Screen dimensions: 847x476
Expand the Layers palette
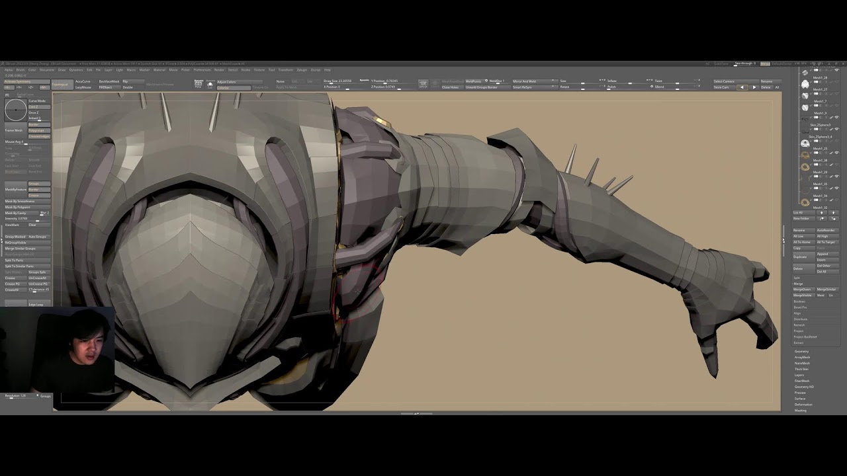[799, 375]
